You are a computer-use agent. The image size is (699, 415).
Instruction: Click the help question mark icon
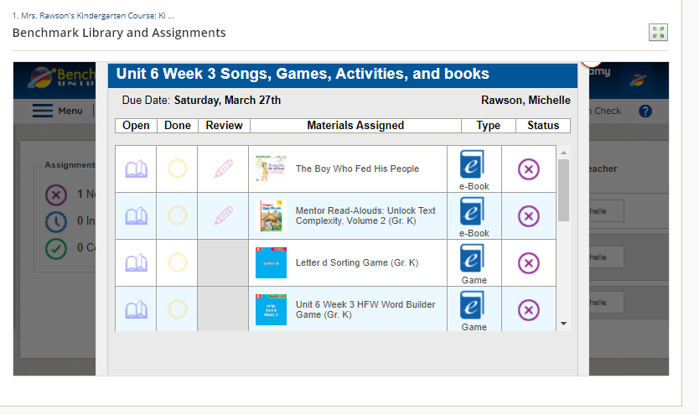645,111
